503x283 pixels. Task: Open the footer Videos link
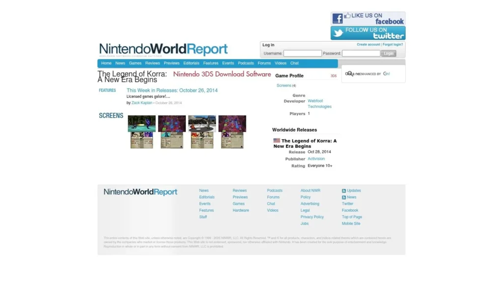[x=273, y=210]
